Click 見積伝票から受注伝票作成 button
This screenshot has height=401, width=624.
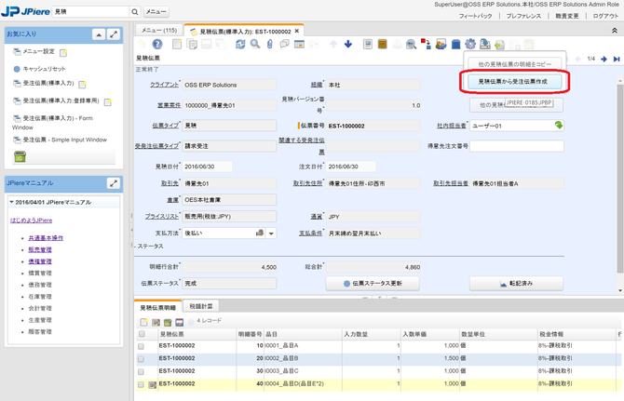click(x=513, y=82)
